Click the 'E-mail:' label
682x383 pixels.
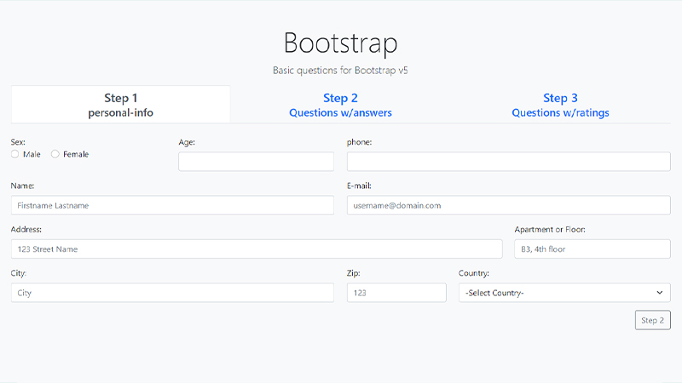[x=359, y=186]
